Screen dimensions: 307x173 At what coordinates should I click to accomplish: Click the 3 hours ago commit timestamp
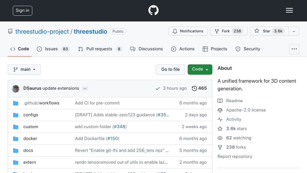click(175, 88)
